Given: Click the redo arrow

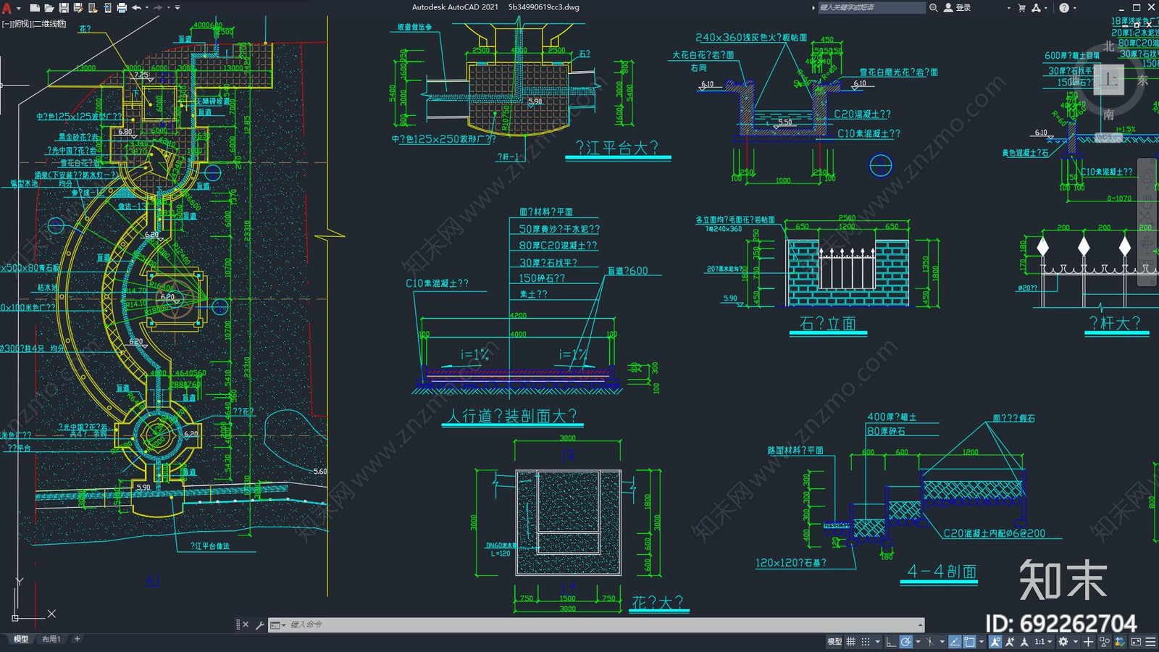Looking at the screenshot, I should [x=158, y=8].
